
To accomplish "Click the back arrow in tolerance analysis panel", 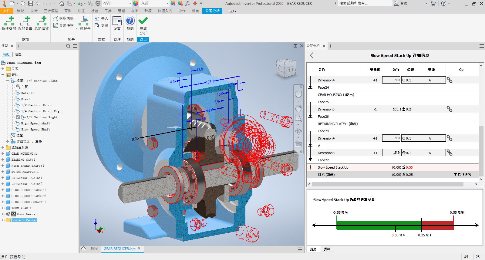I will pyautogui.click(x=312, y=55).
